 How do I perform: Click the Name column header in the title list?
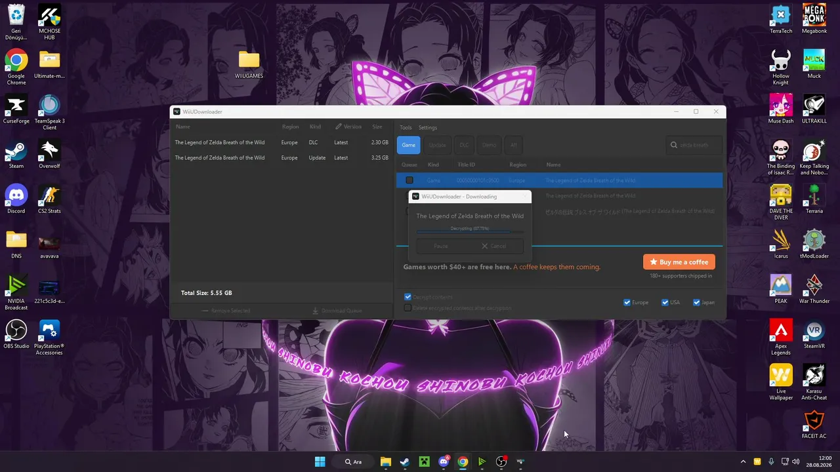click(553, 165)
